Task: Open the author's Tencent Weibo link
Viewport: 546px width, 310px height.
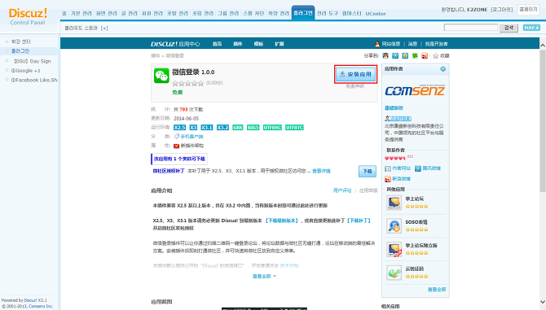Action: pos(428,168)
